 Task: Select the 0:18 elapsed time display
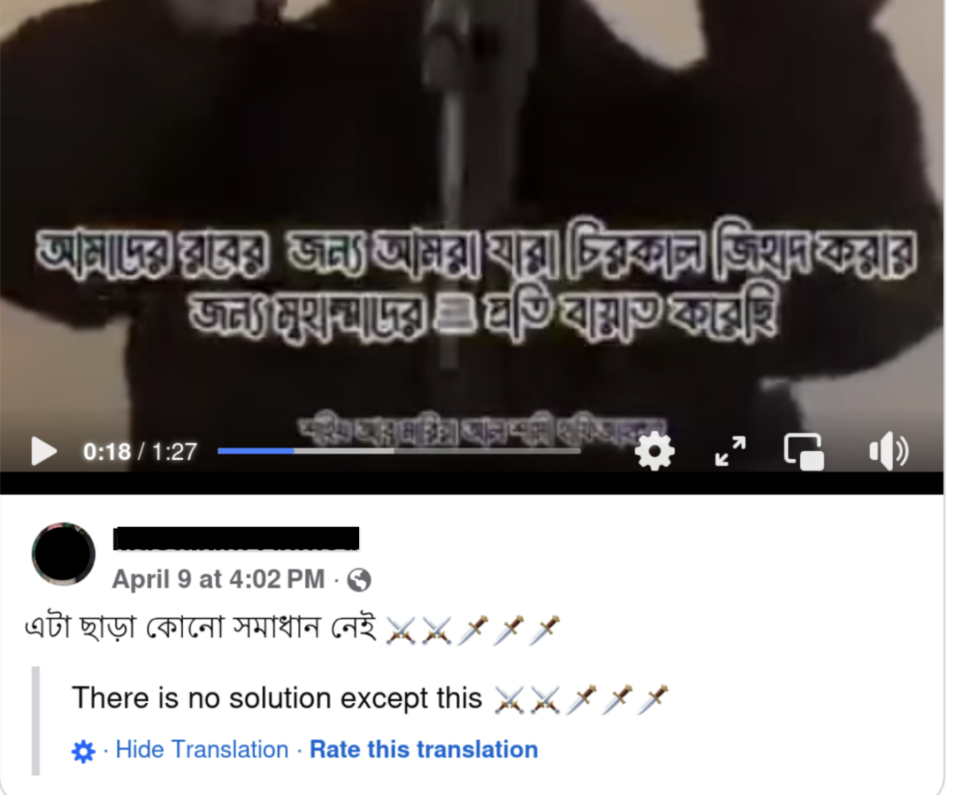[x=107, y=451]
